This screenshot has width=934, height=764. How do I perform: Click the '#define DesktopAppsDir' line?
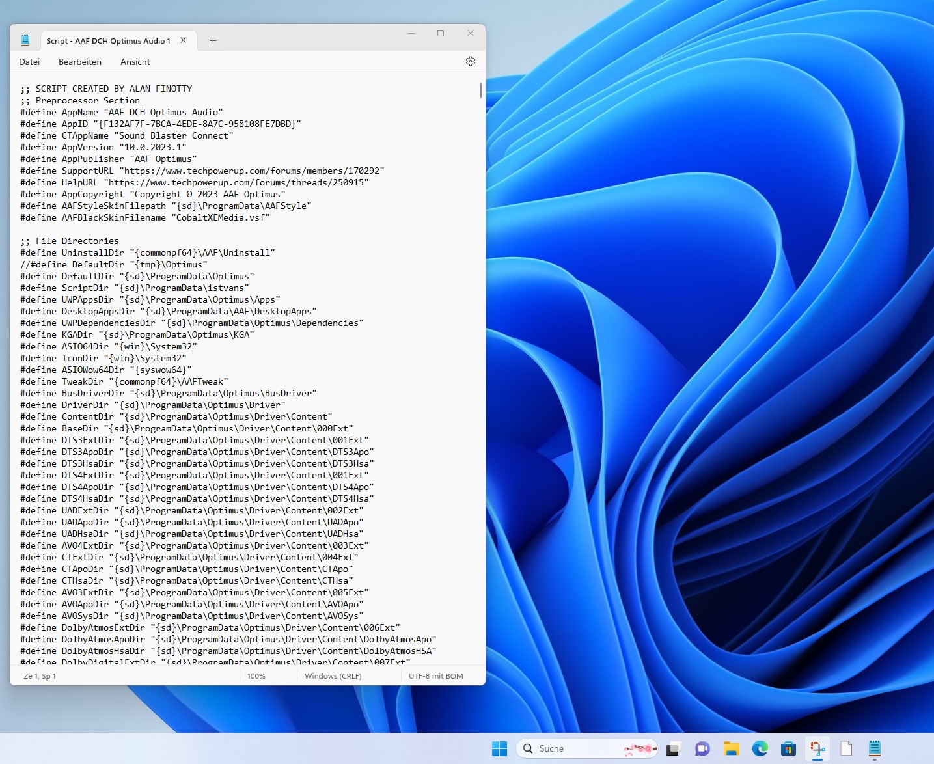click(169, 311)
